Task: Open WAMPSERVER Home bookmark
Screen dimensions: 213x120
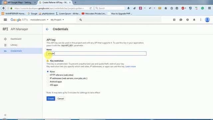Action: 14,14
